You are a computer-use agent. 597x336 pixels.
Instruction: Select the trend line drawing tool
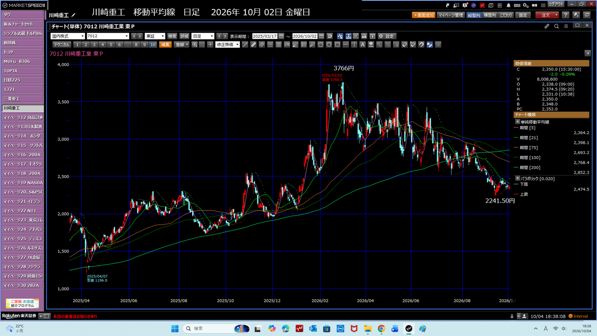coord(245,44)
